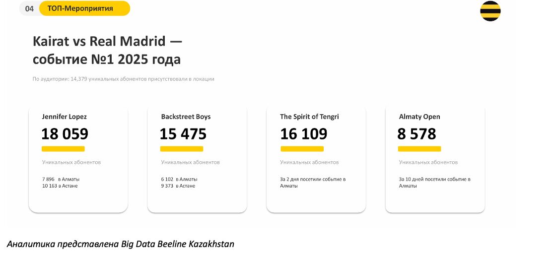Click the Big Data Beeline Kazakhstan caption
Viewport: 550px width, 256px height.
[x=120, y=244]
